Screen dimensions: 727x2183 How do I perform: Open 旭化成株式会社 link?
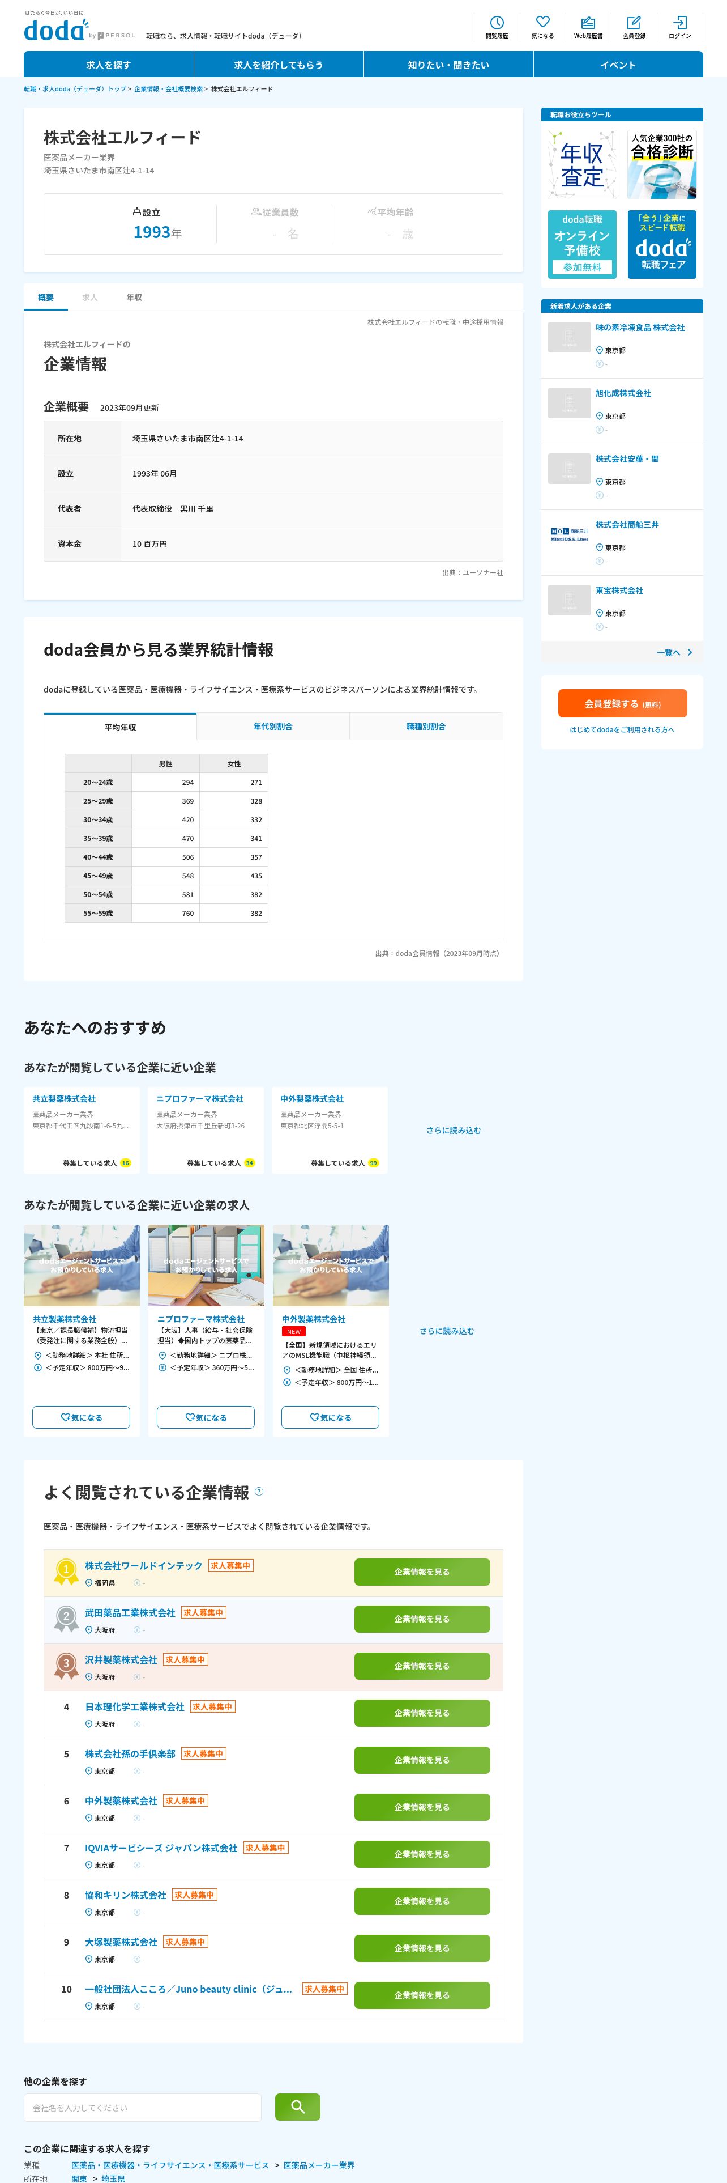point(623,393)
